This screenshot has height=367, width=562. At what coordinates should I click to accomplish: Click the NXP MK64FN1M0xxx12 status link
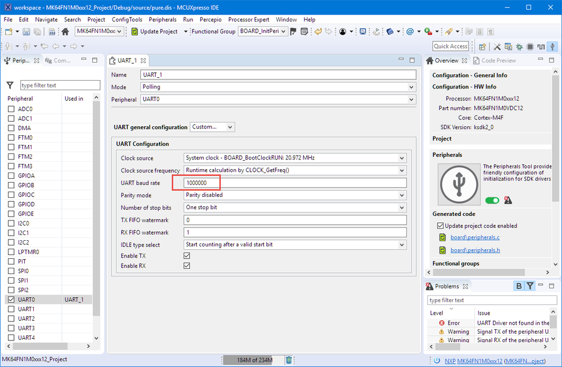[x=495, y=361]
